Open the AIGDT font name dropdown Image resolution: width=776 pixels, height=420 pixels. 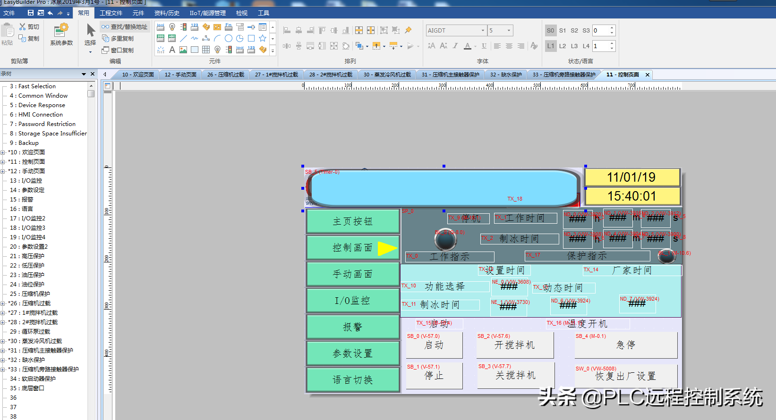[x=483, y=30]
